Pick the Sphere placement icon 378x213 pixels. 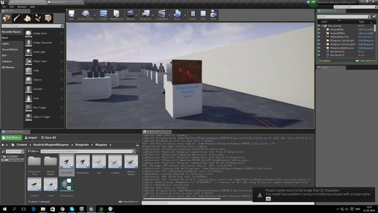tap(28, 80)
